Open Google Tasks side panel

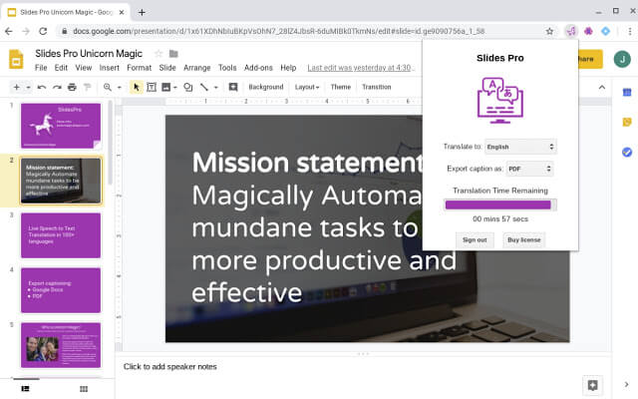(627, 152)
